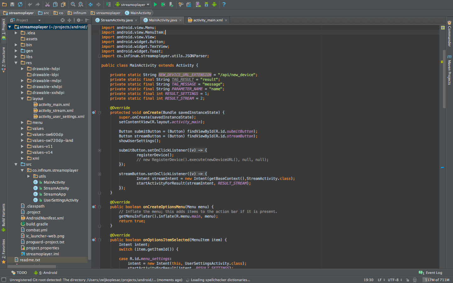Start debugging with the Debug bug icon
This screenshot has height=283, width=453.
point(163,4)
